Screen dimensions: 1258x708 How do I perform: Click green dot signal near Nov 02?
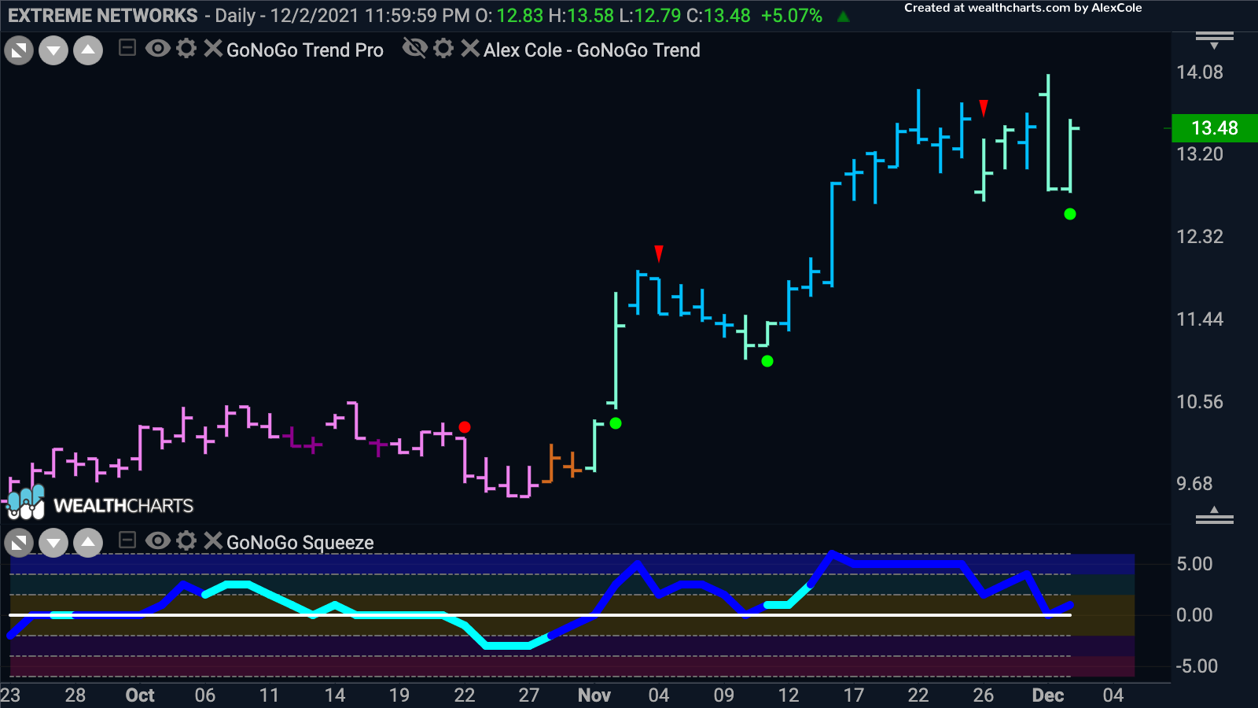[616, 423]
